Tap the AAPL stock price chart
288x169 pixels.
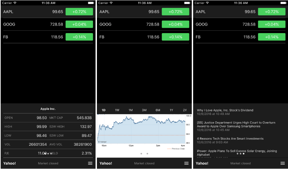[x=144, y=132]
